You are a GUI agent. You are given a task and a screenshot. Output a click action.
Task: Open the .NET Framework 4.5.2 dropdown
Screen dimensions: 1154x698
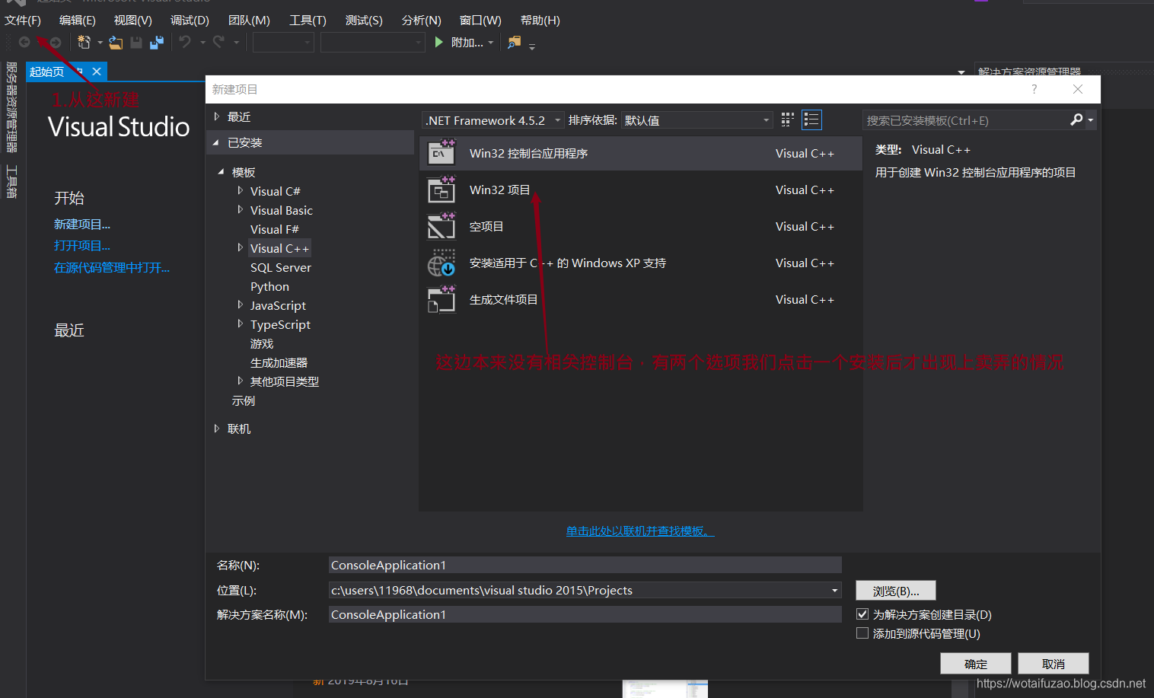(493, 120)
